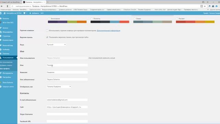Image resolution: width=220 pixels, height=124 pixels.
Task: Click the Океан color palette swatch
Action: (x=153, y=22)
